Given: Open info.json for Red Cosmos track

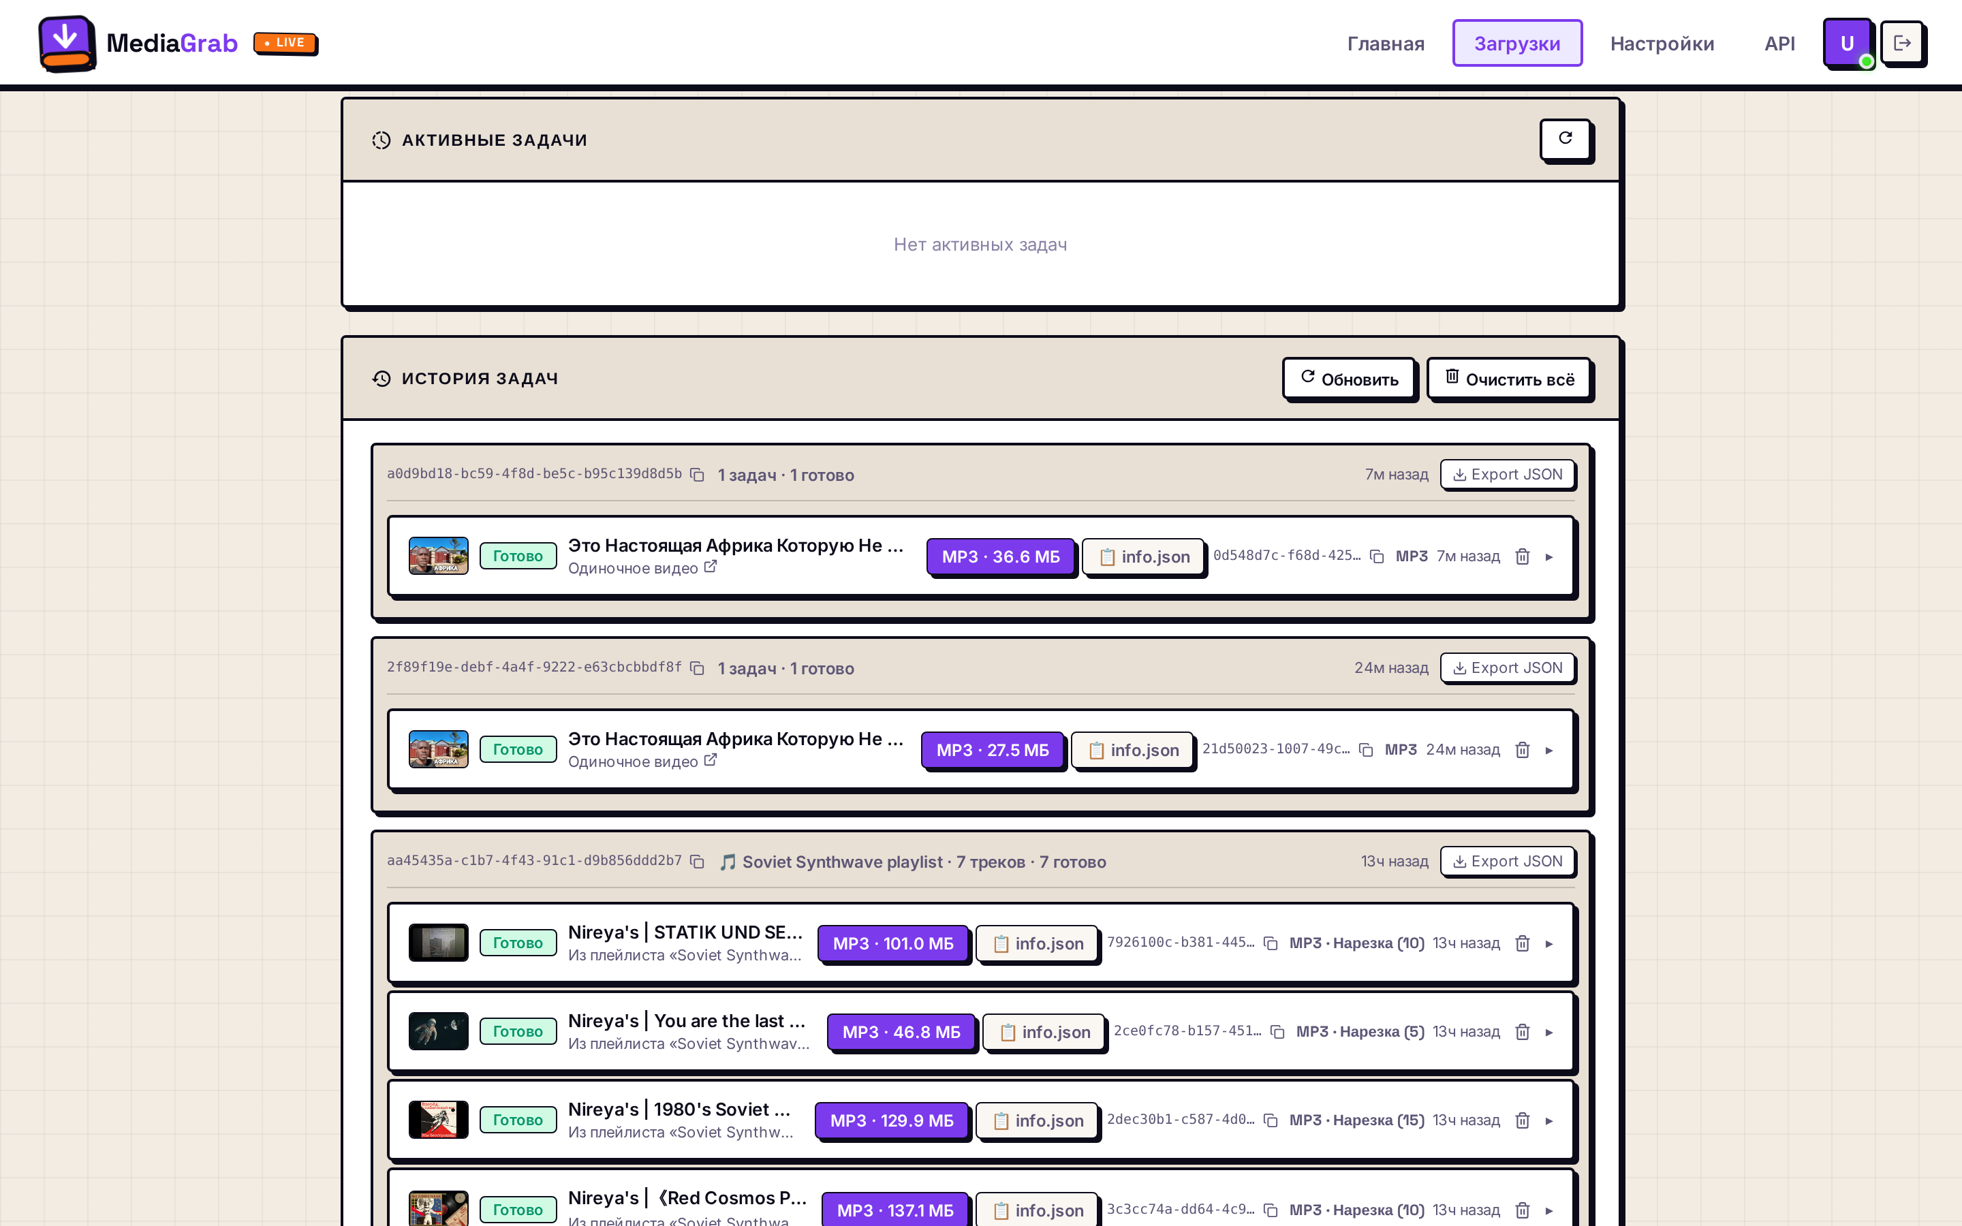Looking at the screenshot, I should pos(1037,1210).
